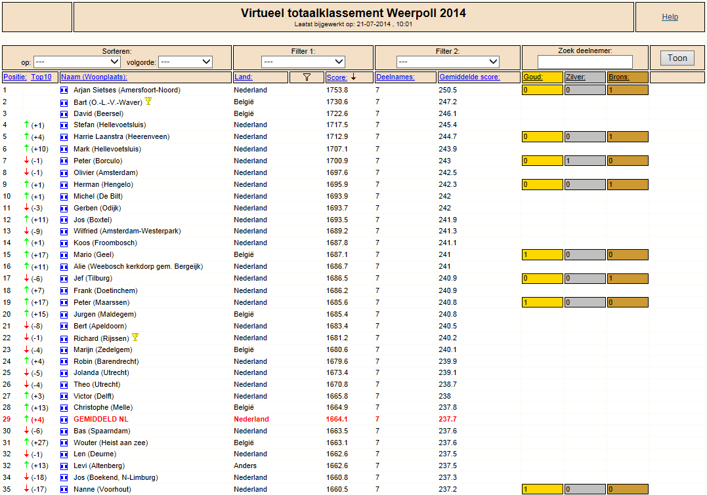Image resolution: width=707 pixels, height=495 pixels.
Task: Click trophy icon beside Richard (Rijssen)
Action: point(135,337)
